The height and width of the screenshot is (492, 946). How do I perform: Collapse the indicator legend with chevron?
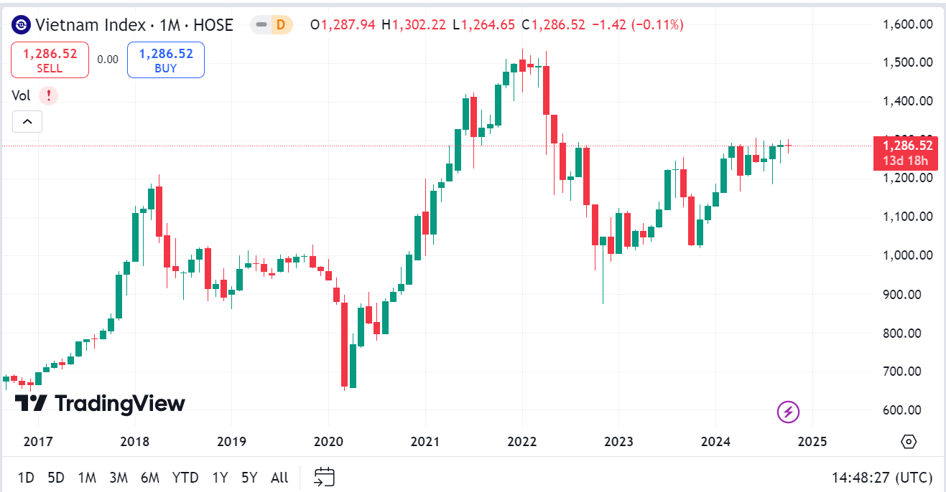(x=27, y=122)
